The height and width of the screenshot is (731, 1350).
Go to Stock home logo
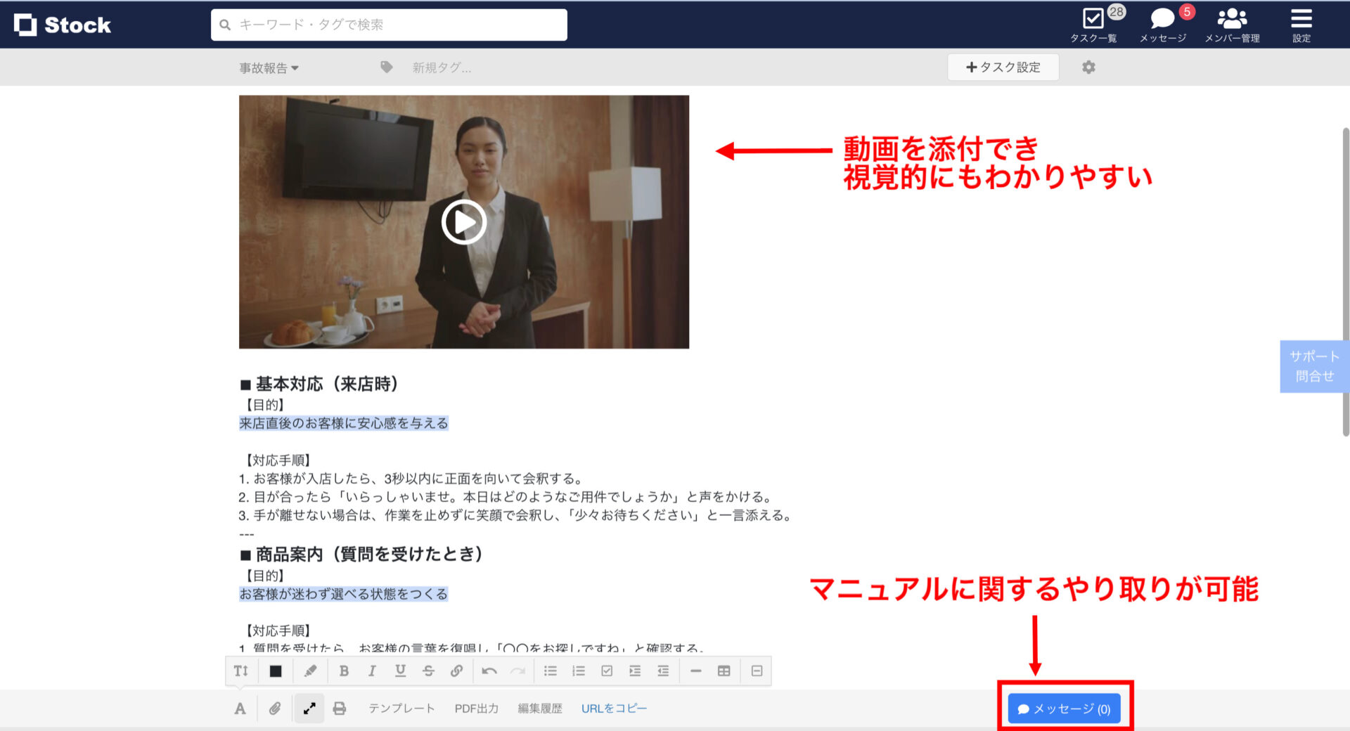[x=63, y=25]
